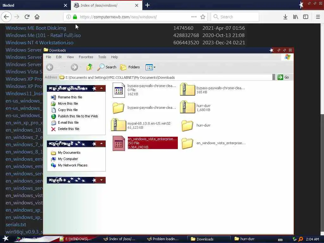This screenshot has height=243, width=324.
Task: Open File menu in Downloads window
Action: [48, 57]
